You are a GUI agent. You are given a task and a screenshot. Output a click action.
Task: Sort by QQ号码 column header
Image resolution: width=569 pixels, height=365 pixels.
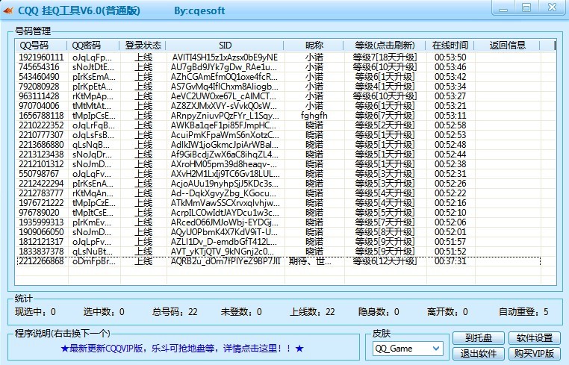point(40,46)
